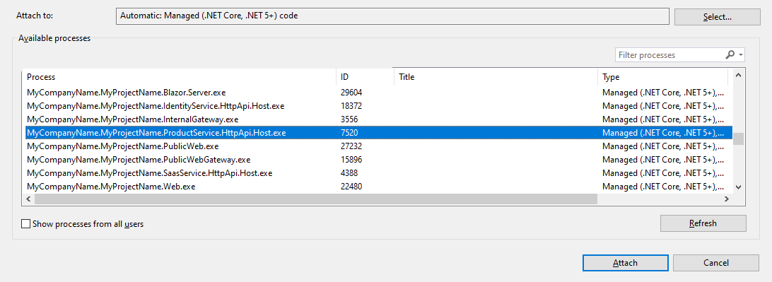Click the horizontal scroll left arrow

point(28,199)
